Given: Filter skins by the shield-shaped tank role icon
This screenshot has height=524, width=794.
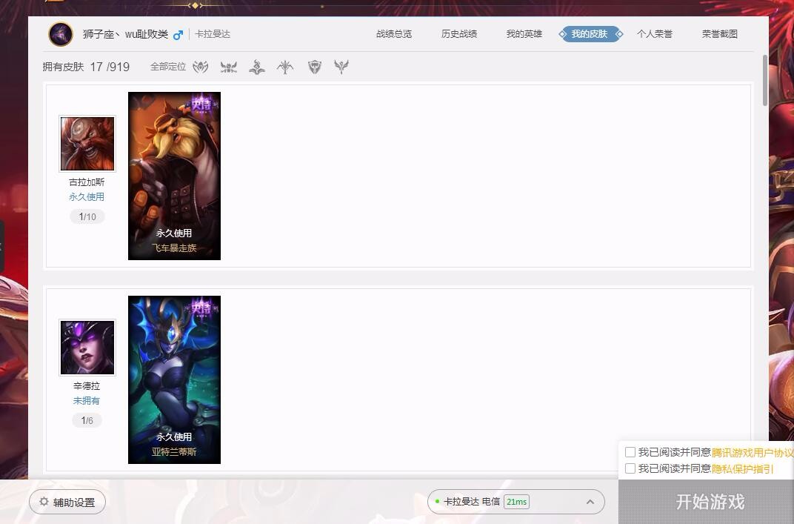Looking at the screenshot, I should (x=315, y=67).
